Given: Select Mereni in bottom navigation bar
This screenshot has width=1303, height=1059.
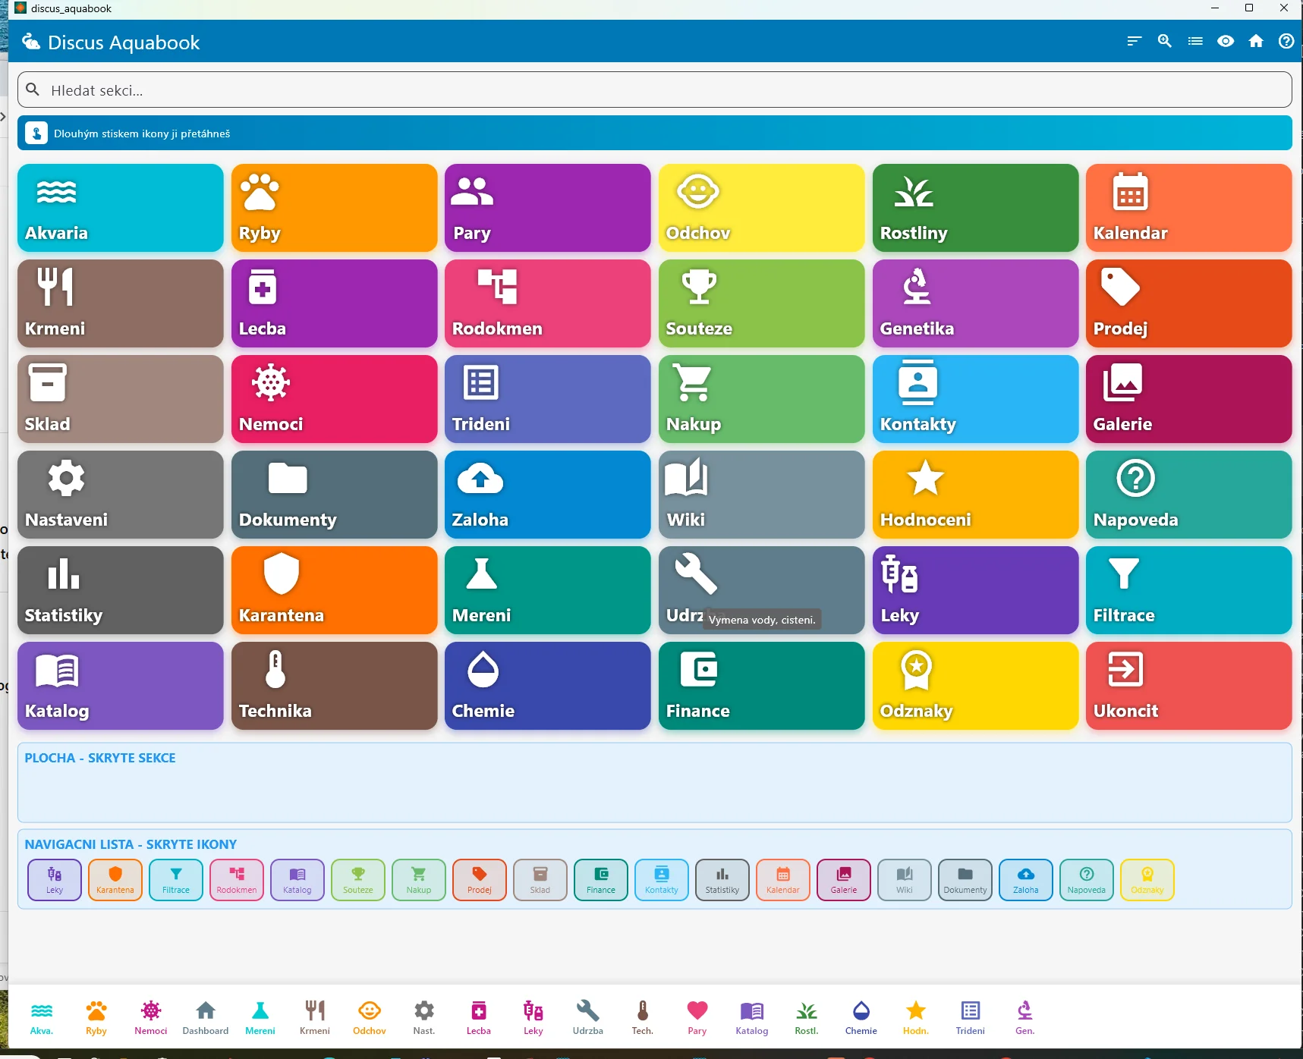Looking at the screenshot, I should [x=260, y=1017].
